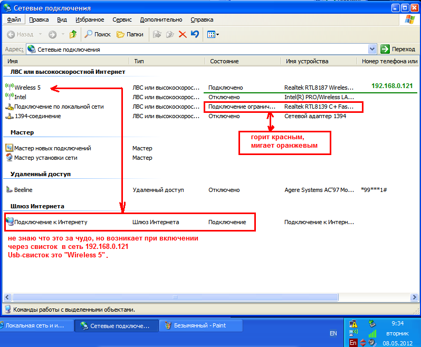Toggle the Папки folders pane button
Viewport: 421px width, 347px height.
[130, 34]
